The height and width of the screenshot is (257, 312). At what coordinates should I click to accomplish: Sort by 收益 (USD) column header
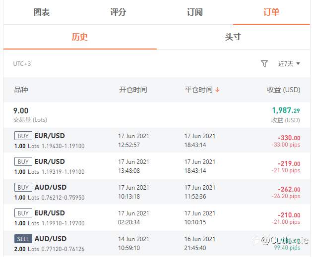[284, 90]
